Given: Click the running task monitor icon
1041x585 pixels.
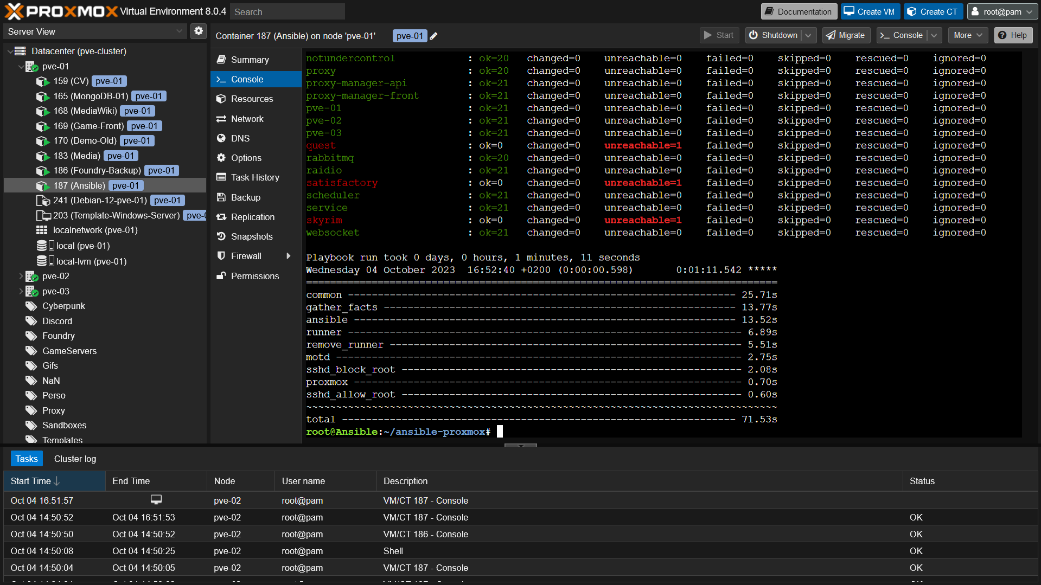Looking at the screenshot, I should pyautogui.click(x=156, y=499).
